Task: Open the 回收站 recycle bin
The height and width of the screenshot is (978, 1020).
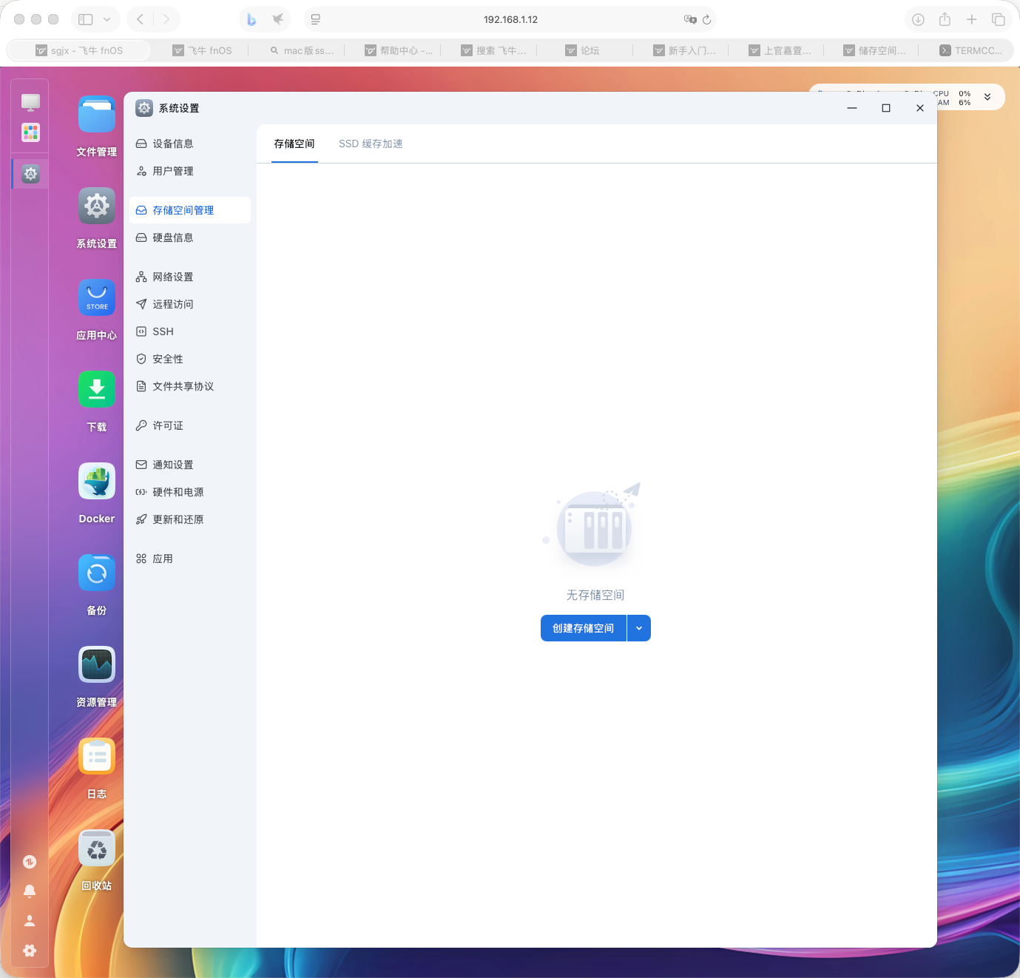Action: 96,848
